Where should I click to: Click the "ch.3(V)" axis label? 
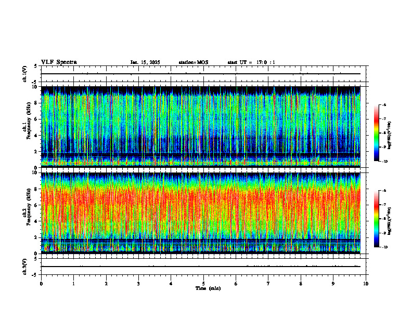(x=25, y=267)
